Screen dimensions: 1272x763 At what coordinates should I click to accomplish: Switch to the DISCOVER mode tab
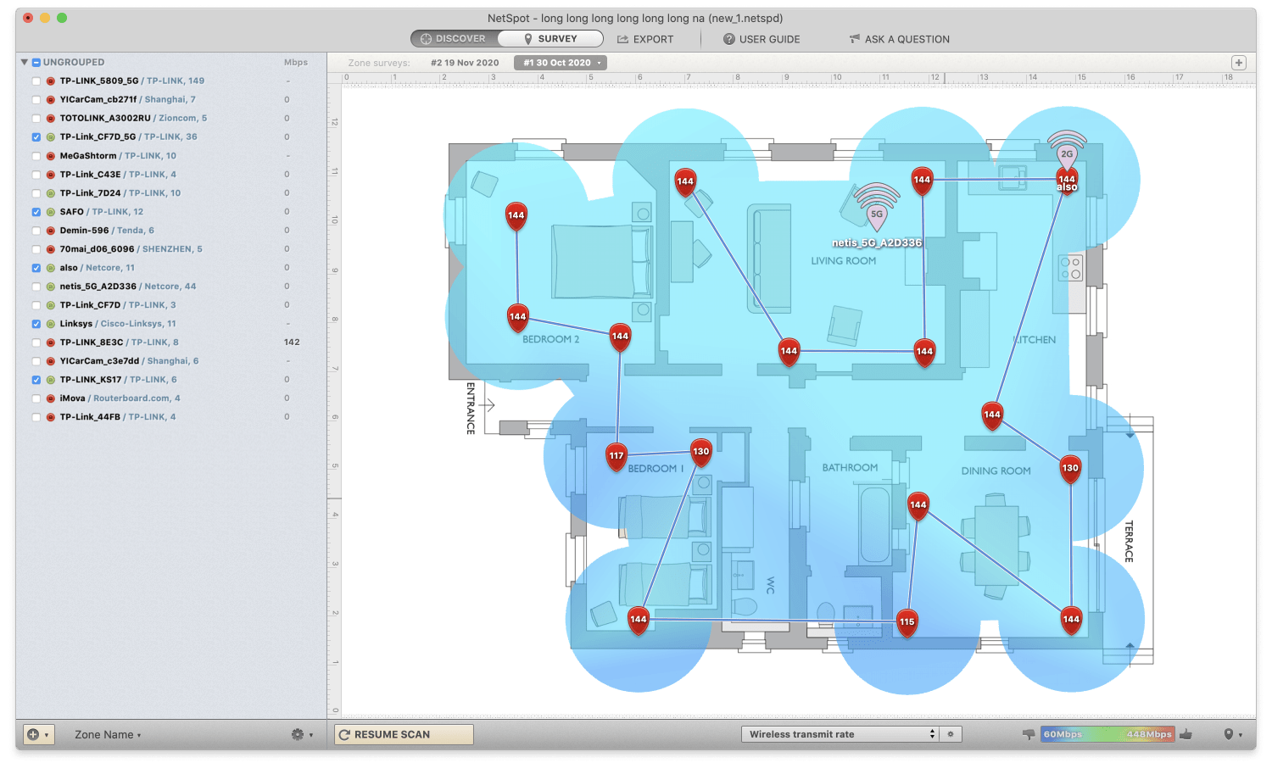point(454,39)
